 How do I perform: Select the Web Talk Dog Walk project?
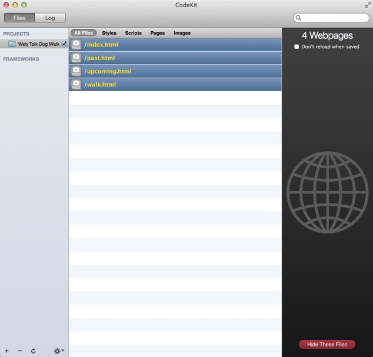click(x=34, y=44)
